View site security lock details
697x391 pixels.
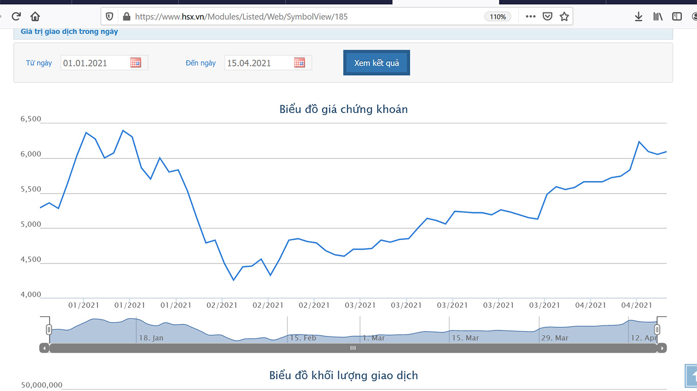coord(127,16)
